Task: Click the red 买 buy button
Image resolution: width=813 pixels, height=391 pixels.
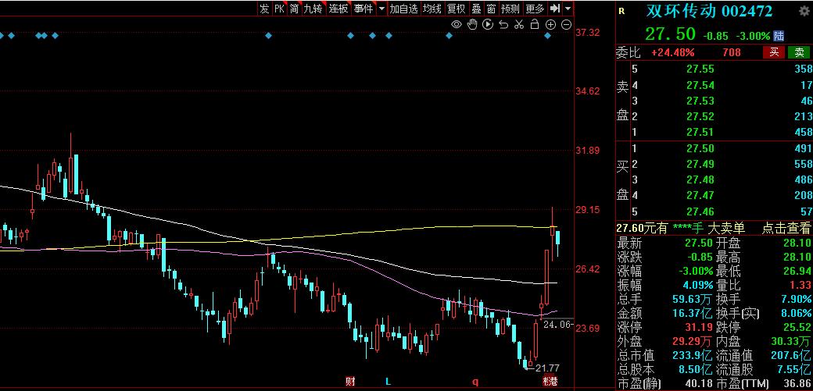Action: [x=774, y=52]
